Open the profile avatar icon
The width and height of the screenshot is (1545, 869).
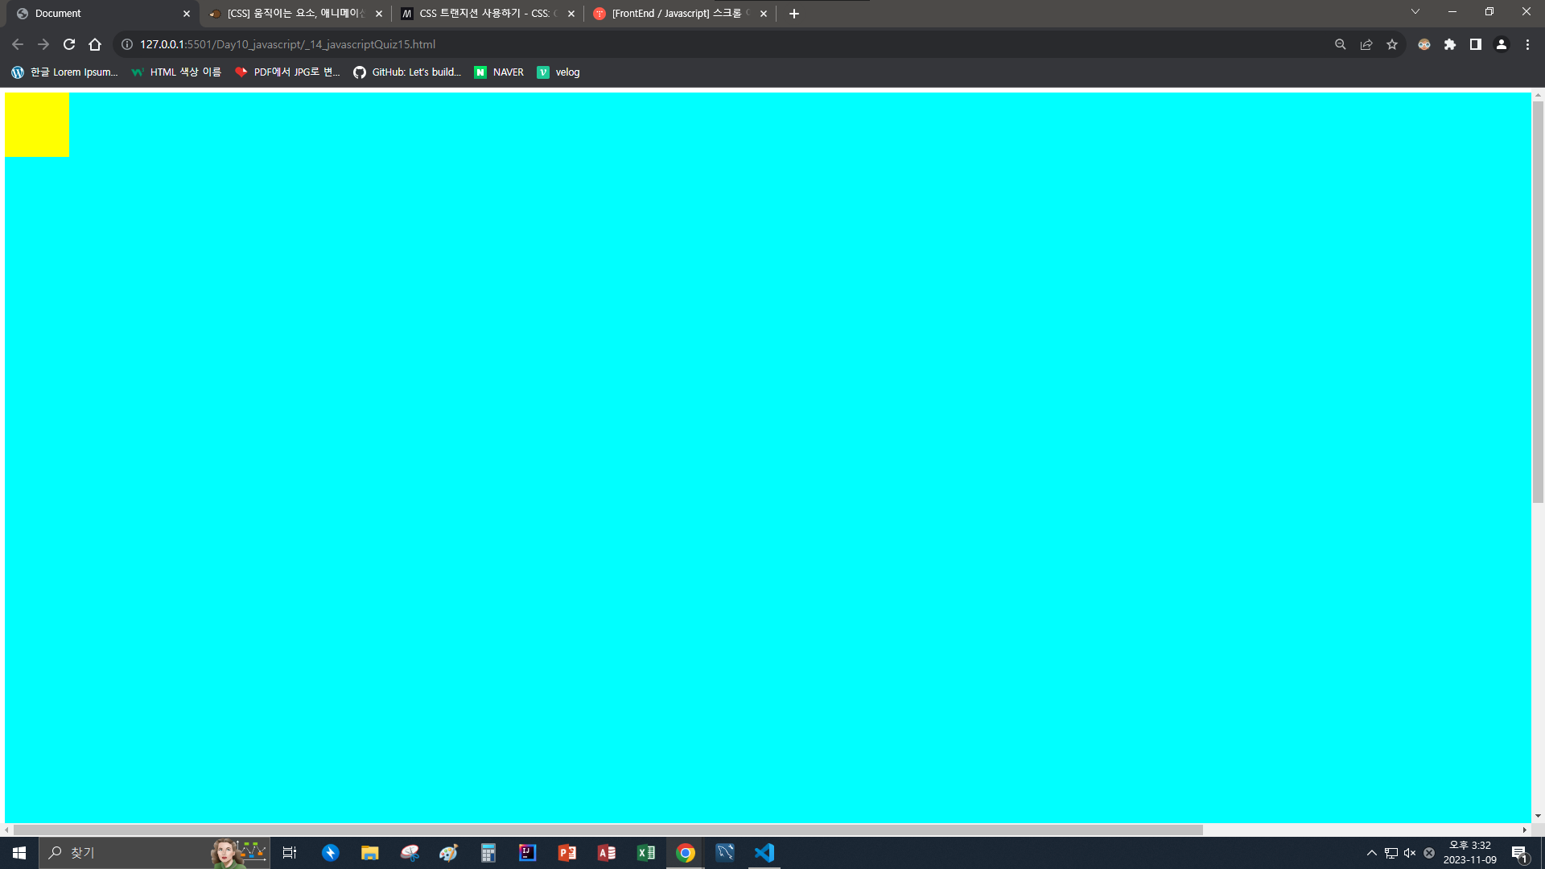pos(1502,44)
